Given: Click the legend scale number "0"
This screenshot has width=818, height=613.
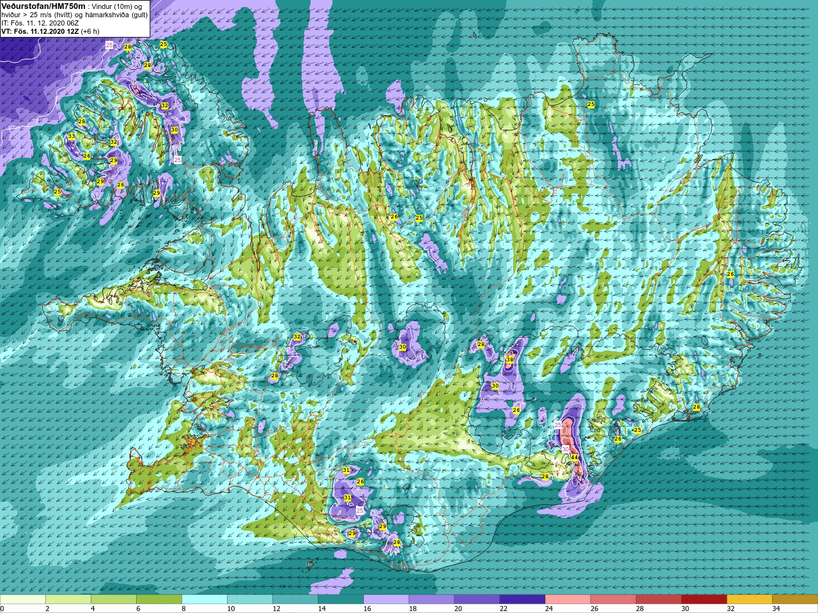Looking at the screenshot, I should tap(2, 609).
